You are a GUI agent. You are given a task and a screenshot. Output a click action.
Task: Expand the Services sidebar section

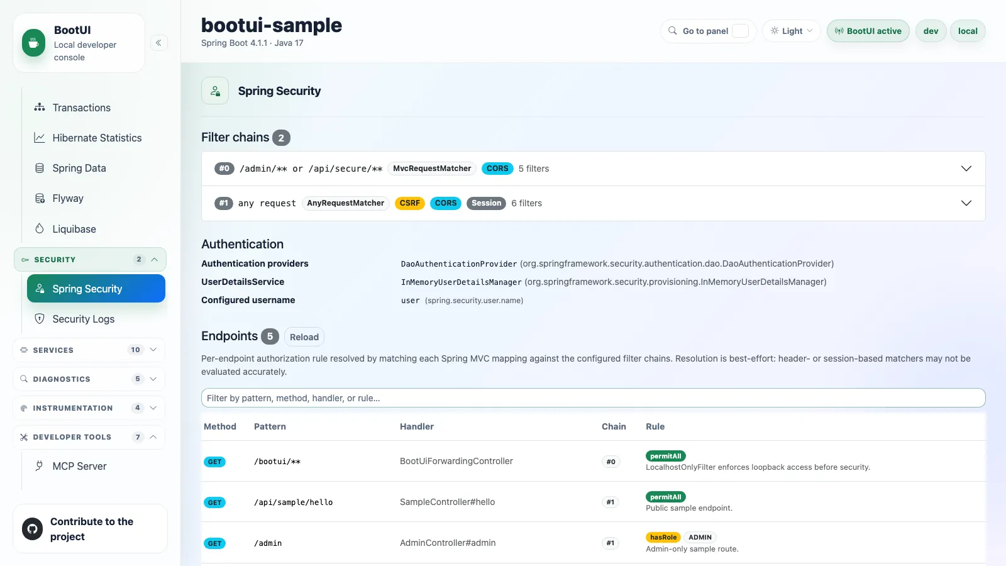click(x=89, y=350)
